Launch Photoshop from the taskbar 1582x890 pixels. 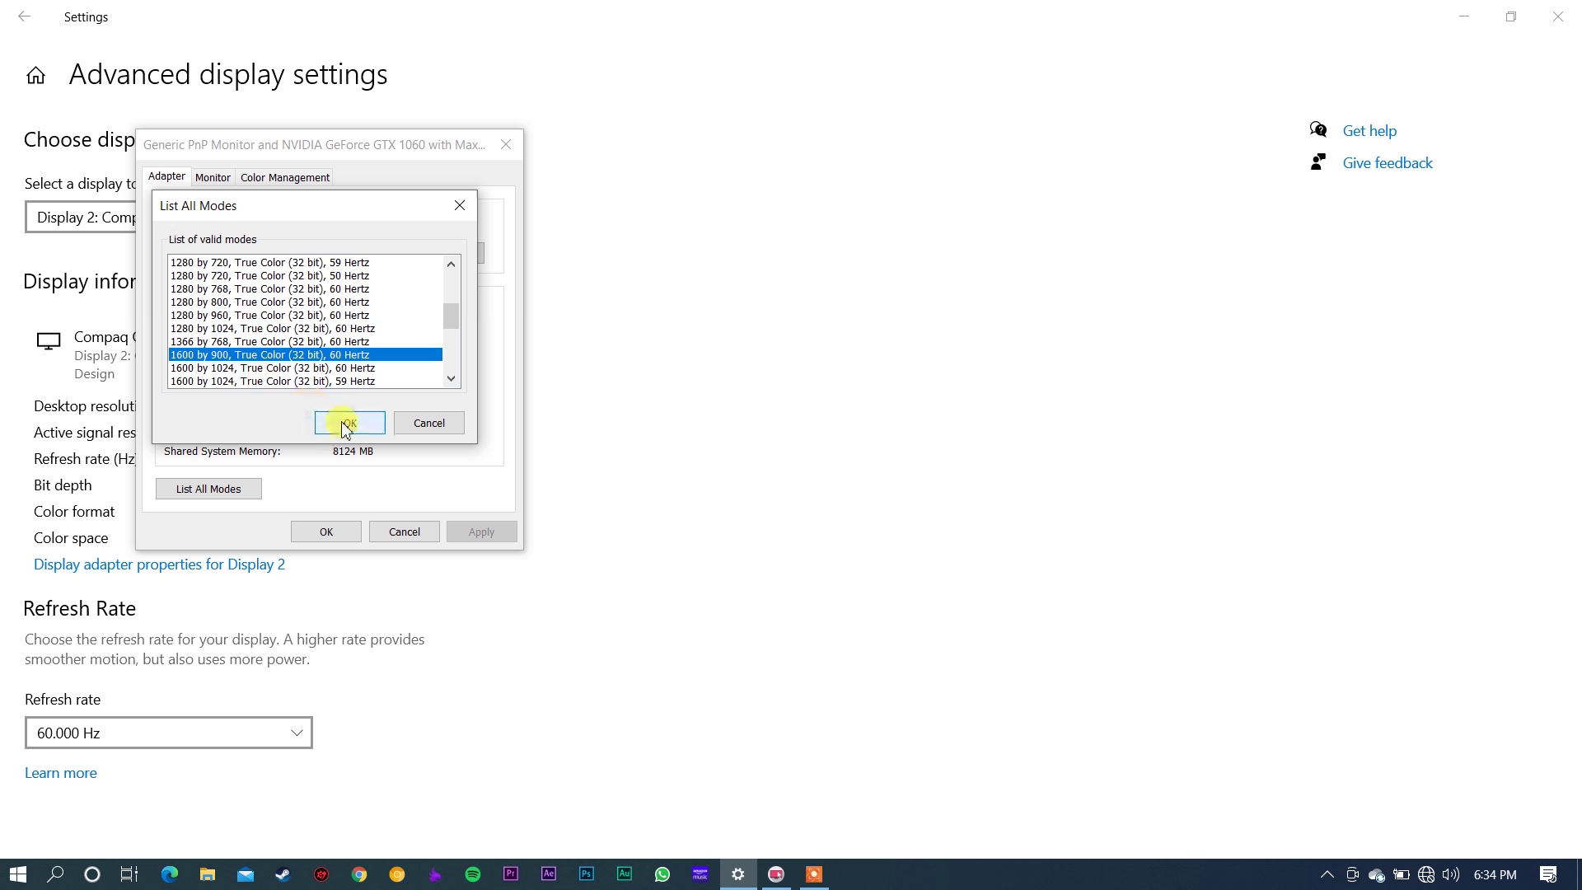tap(585, 874)
